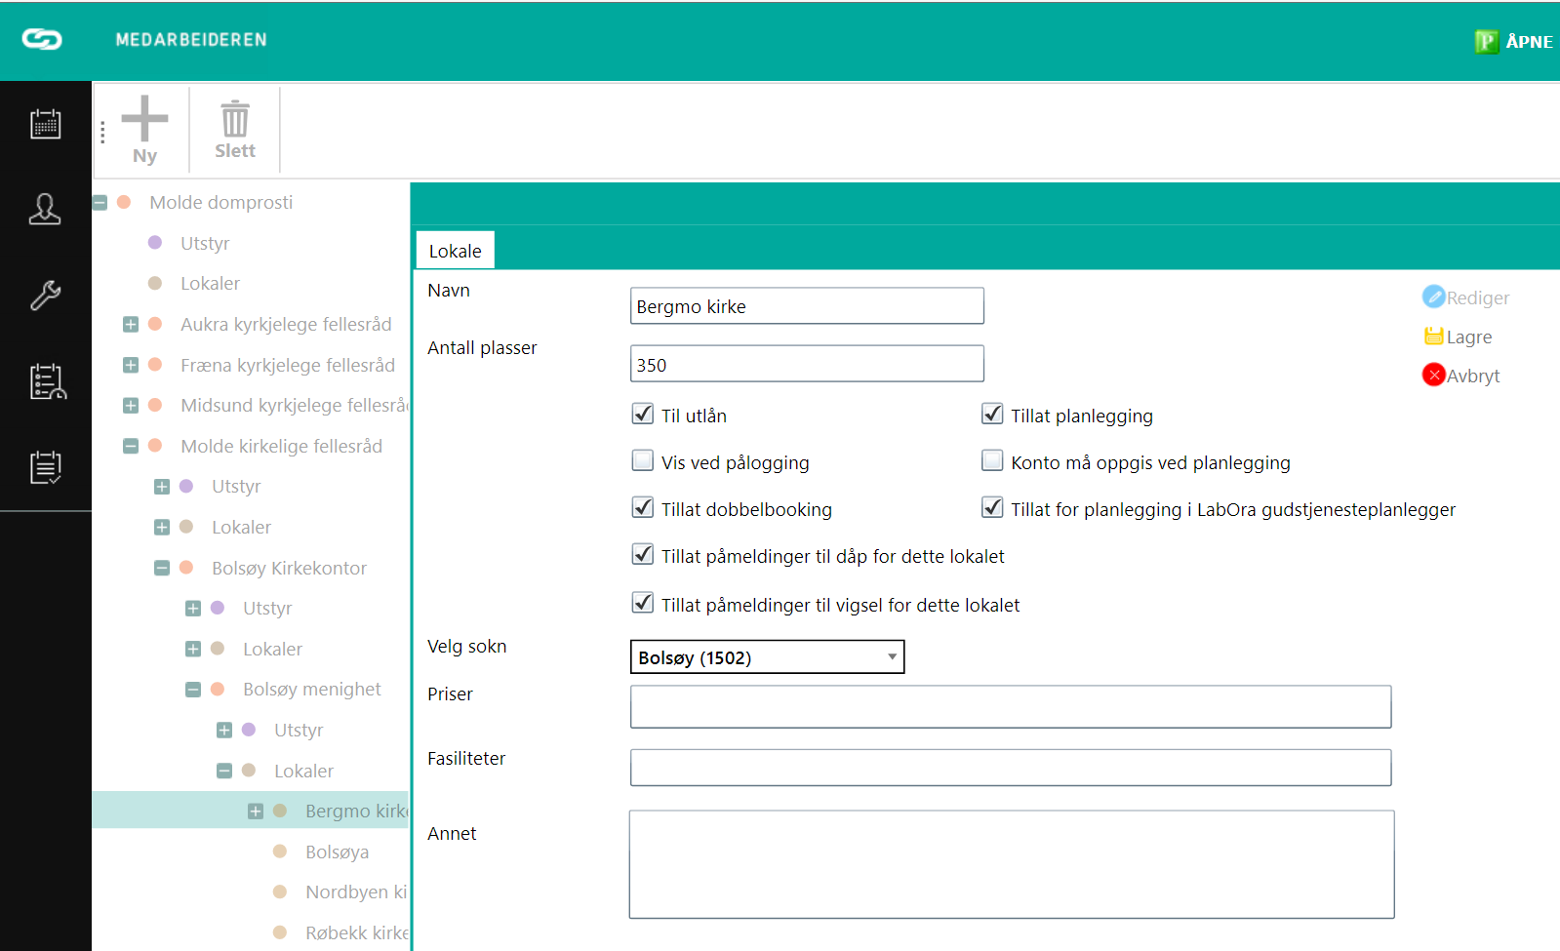Toggle påmeldinger til dåp checkbox
This screenshot has width=1560, height=951.
pos(642,554)
